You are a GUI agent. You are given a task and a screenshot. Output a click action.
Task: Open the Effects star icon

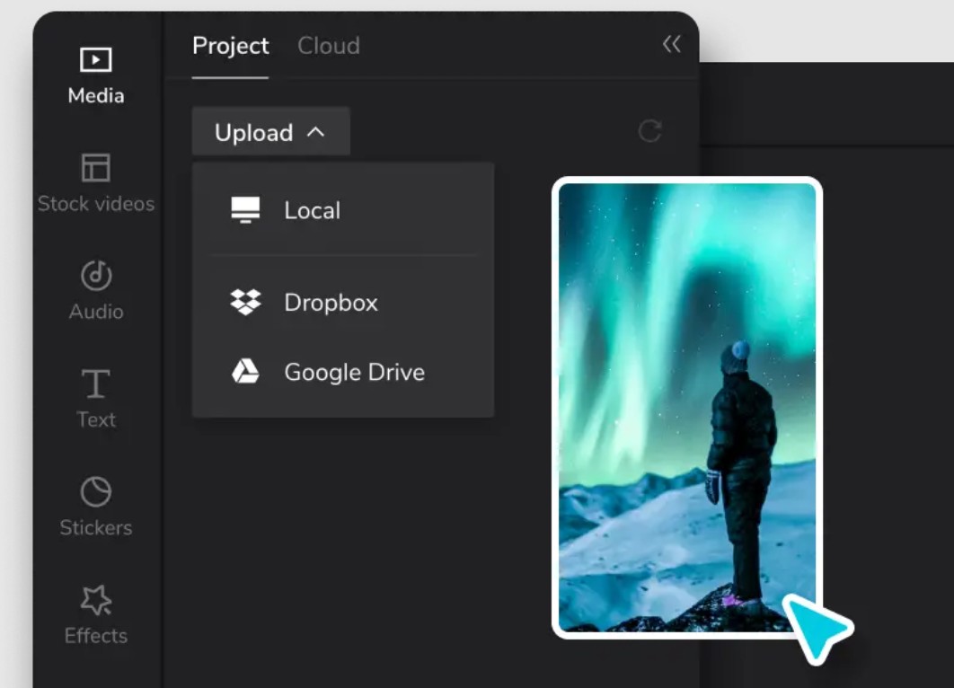95,599
